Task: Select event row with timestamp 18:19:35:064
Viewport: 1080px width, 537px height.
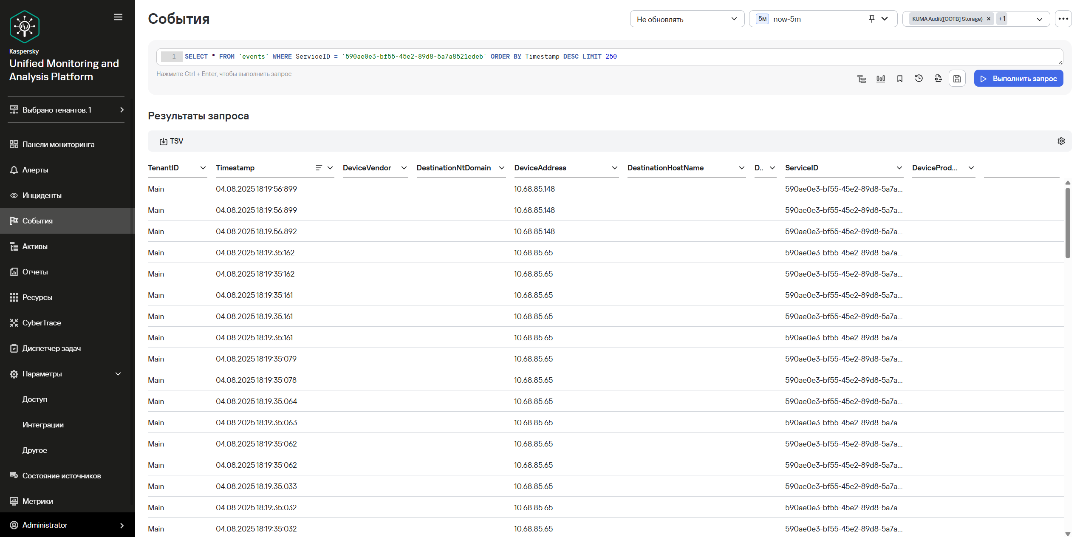Action: pyautogui.click(x=606, y=401)
